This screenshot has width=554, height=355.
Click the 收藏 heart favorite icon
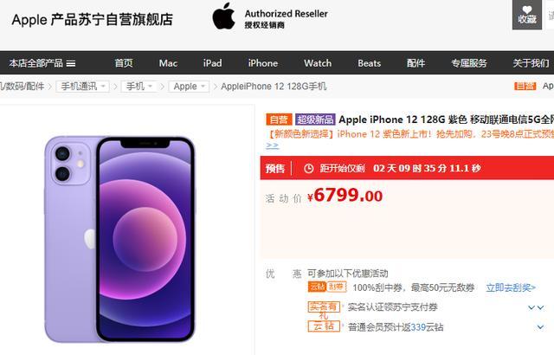(526, 14)
